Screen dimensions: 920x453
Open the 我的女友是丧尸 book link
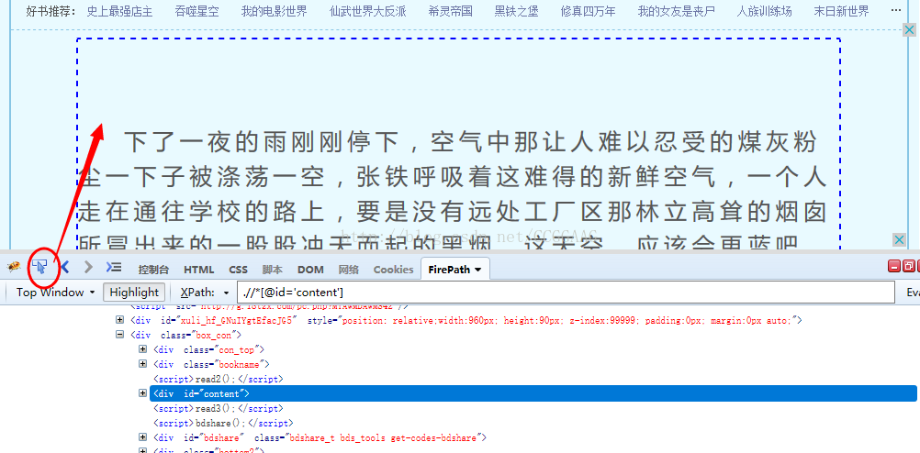point(677,11)
